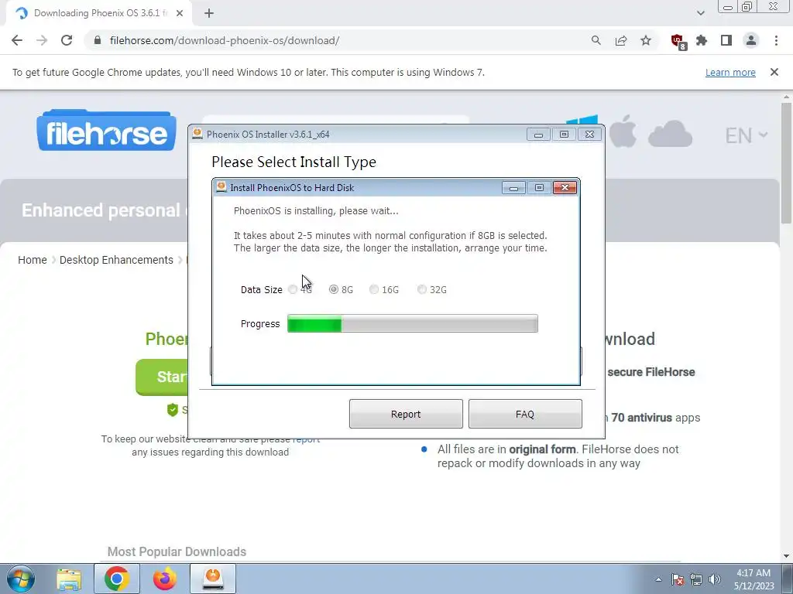Screen dimensions: 793x594
Task: Close the Install PhoenixOS to Hard Disk dialog
Action: click(x=565, y=188)
